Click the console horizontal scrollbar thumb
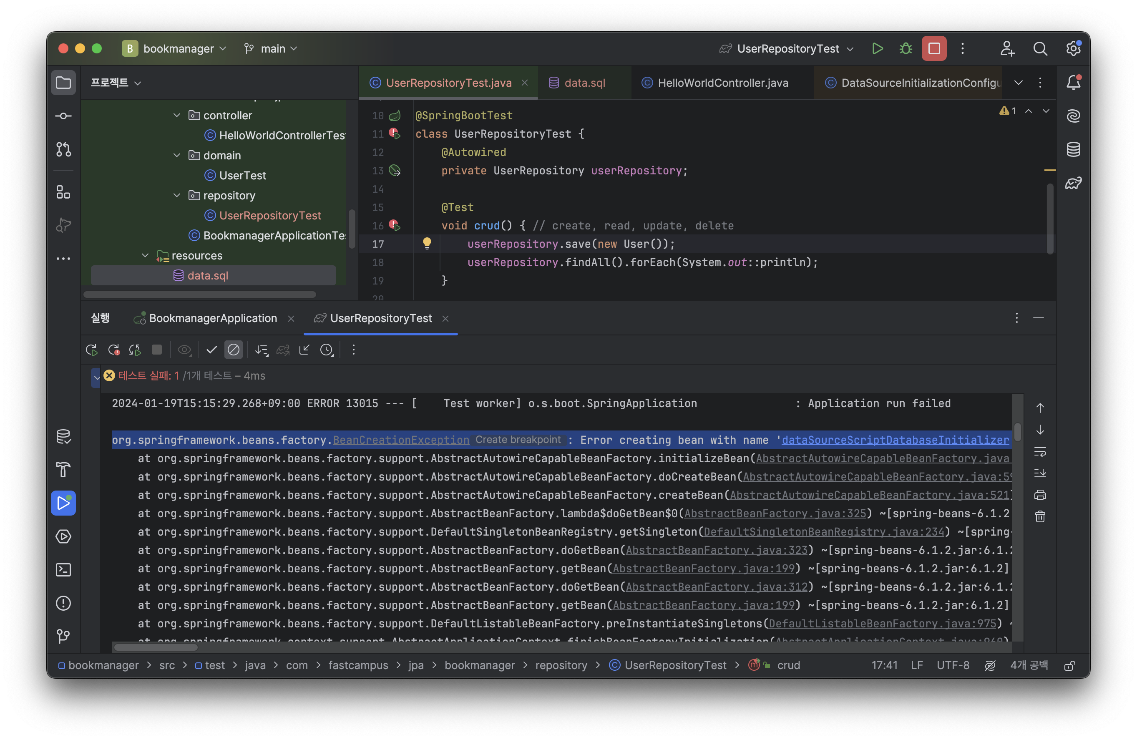 (156, 647)
